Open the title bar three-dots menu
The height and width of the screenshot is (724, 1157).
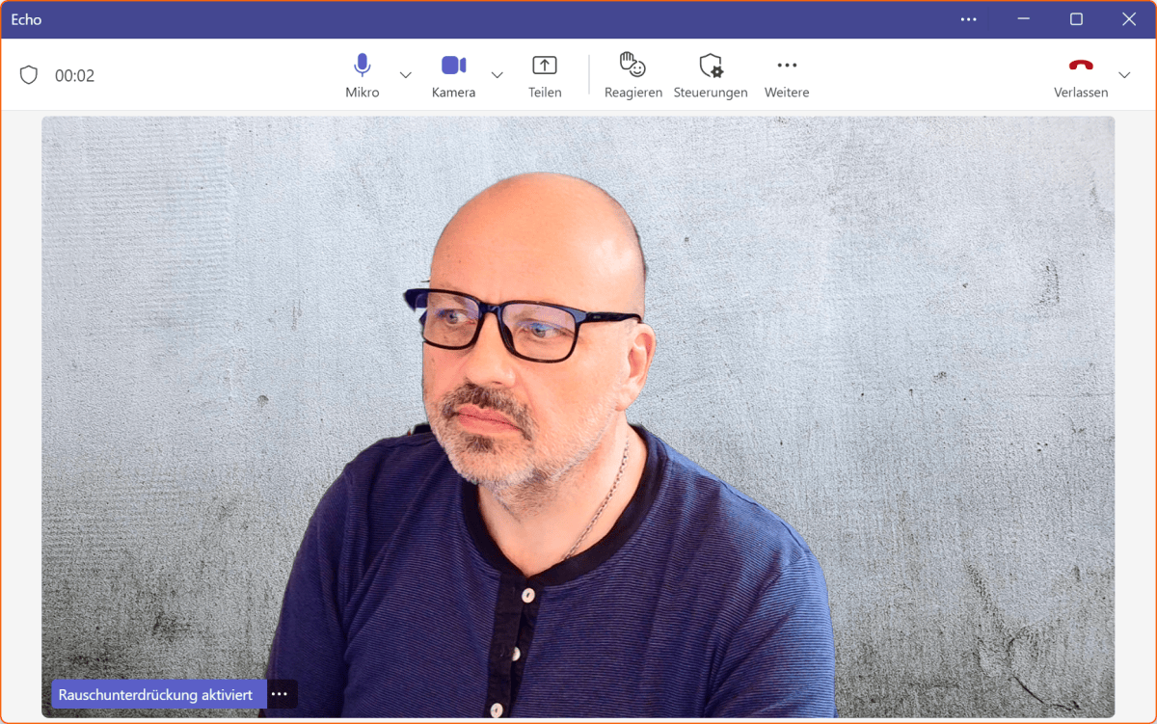coord(969,19)
